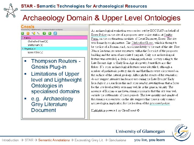Viewport: 194px width, 145px height.
Task: Select Essex Police tree entry
Action: click(35, 52)
